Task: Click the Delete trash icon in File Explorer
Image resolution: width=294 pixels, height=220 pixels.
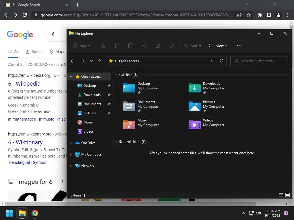Action: coord(172,46)
